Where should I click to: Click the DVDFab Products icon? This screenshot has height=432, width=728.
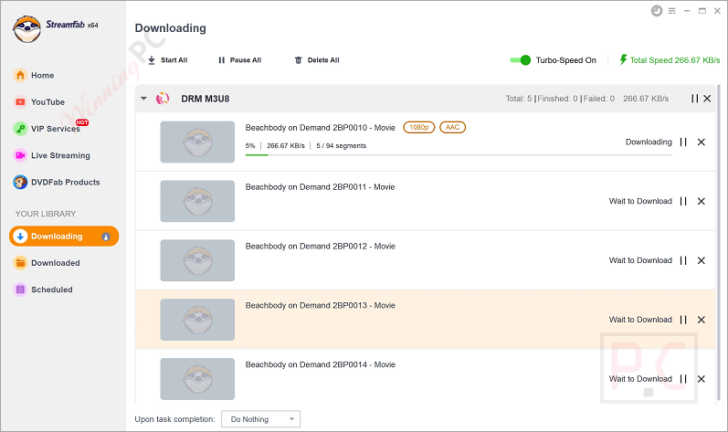20,182
